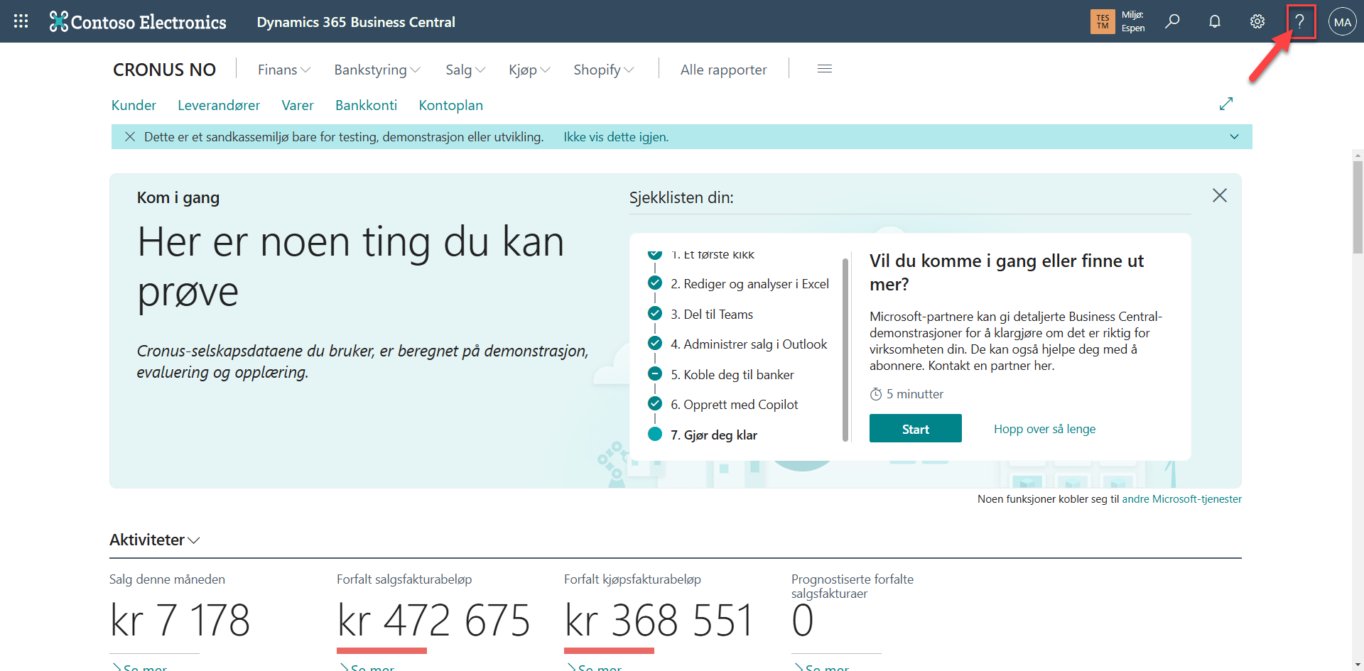Image resolution: width=1364 pixels, height=671 pixels.
Task: Click checkmark icon beside Del til Teams
Action: coord(655,313)
